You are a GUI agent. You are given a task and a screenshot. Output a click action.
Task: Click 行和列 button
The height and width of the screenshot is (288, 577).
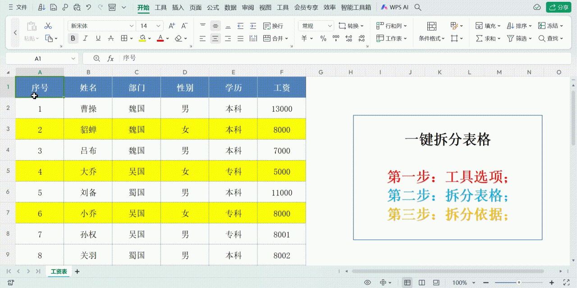pyautogui.click(x=391, y=26)
